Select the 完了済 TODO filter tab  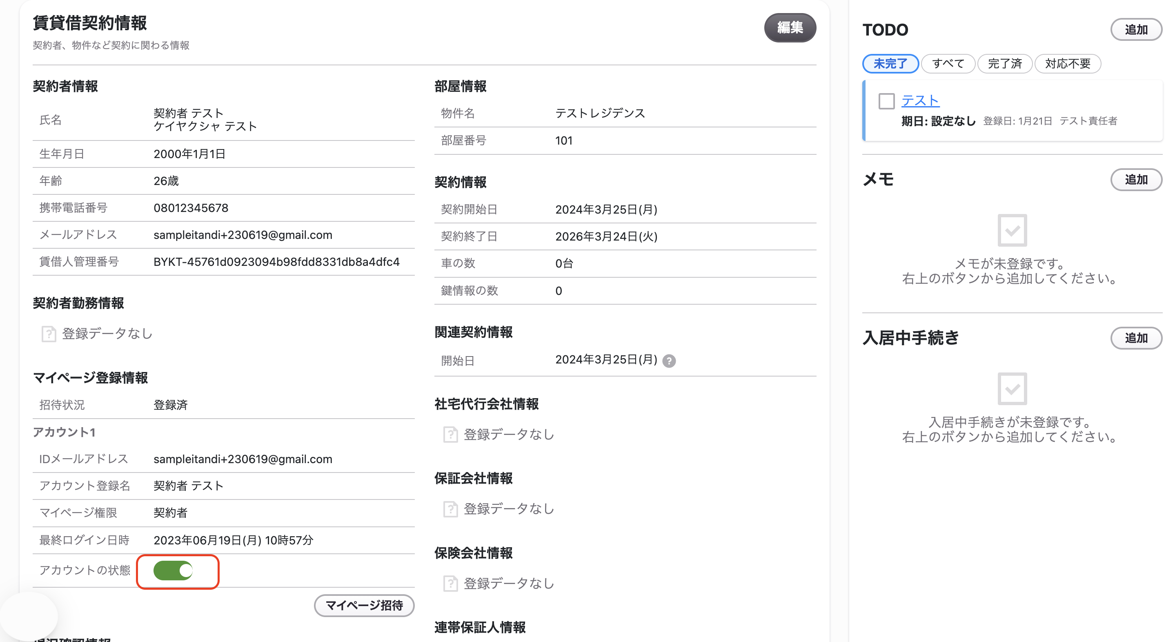pyautogui.click(x=1004, y=63)
